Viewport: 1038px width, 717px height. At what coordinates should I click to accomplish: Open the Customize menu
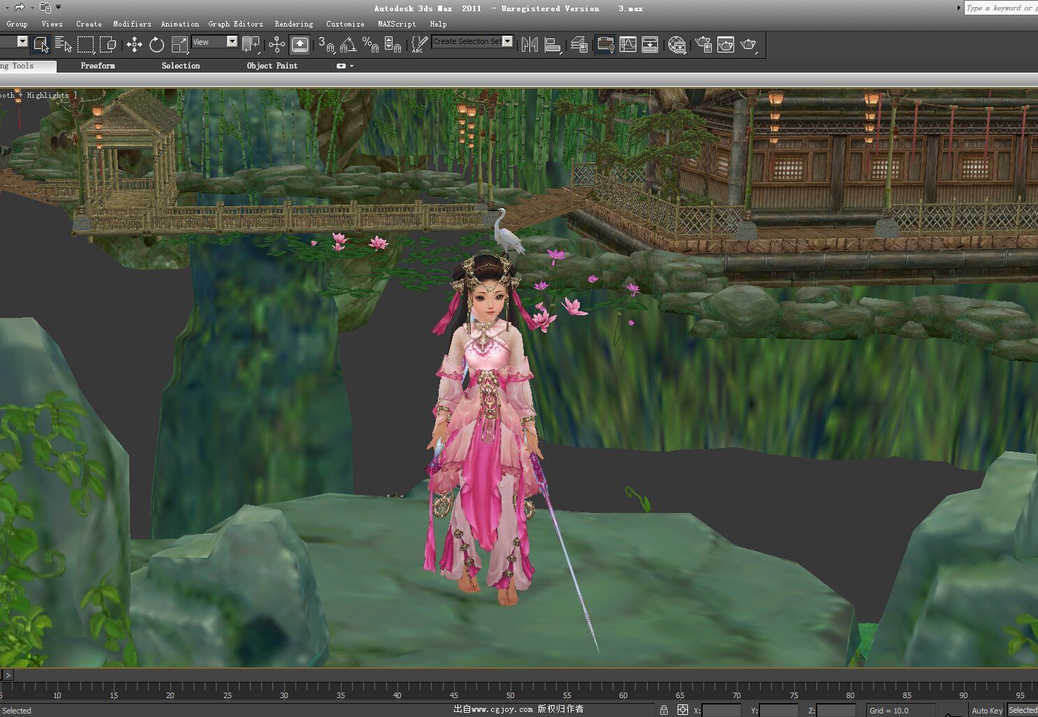tap(345, 24)
